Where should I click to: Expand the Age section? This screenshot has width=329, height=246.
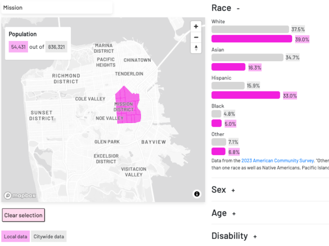(233, 213)
